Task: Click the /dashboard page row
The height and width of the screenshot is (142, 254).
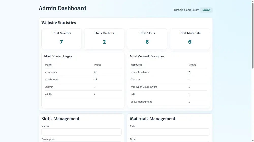Action: pos(83,80)
